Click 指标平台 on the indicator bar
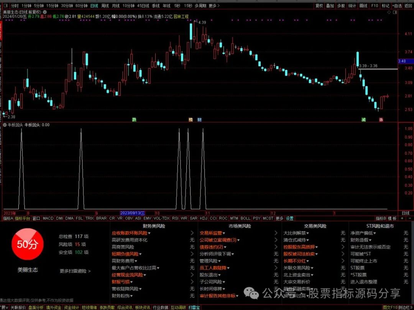Viewport: 414px width, 310px height. (x=23, y=218)
